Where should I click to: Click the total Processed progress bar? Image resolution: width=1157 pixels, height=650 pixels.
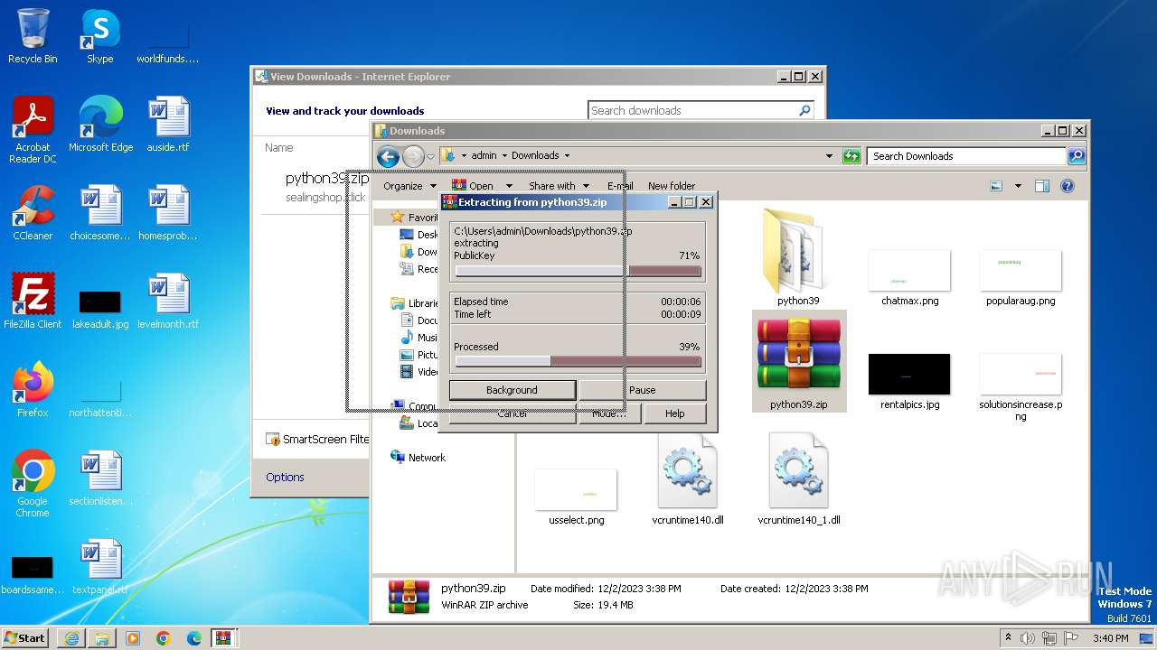578,361
